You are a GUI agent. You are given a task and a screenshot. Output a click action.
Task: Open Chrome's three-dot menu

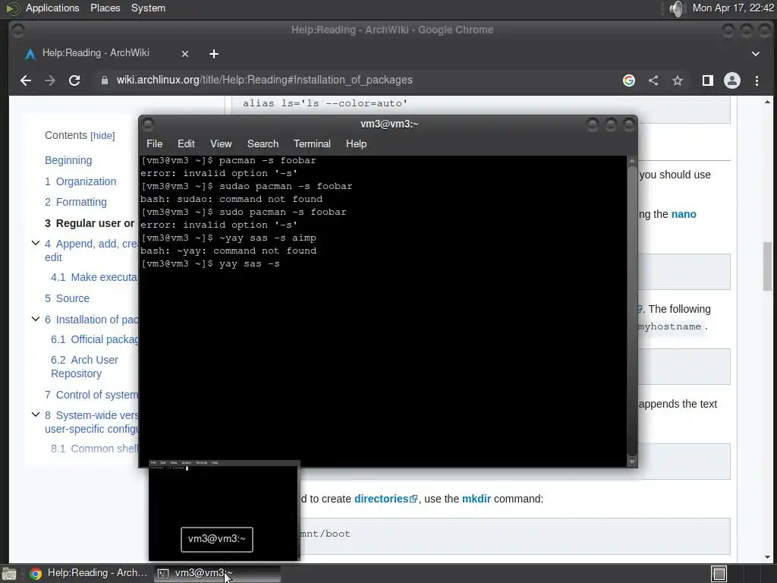tap(757, 80)
